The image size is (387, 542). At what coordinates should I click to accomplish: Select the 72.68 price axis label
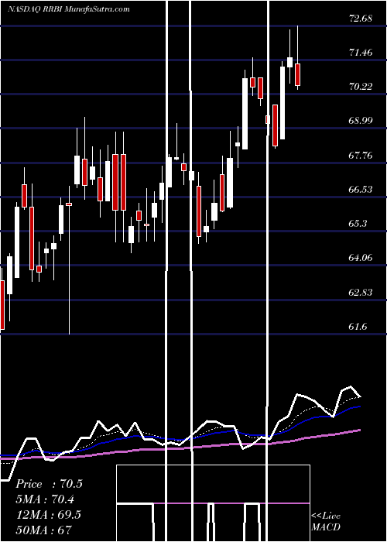click(x=361, y=19)
